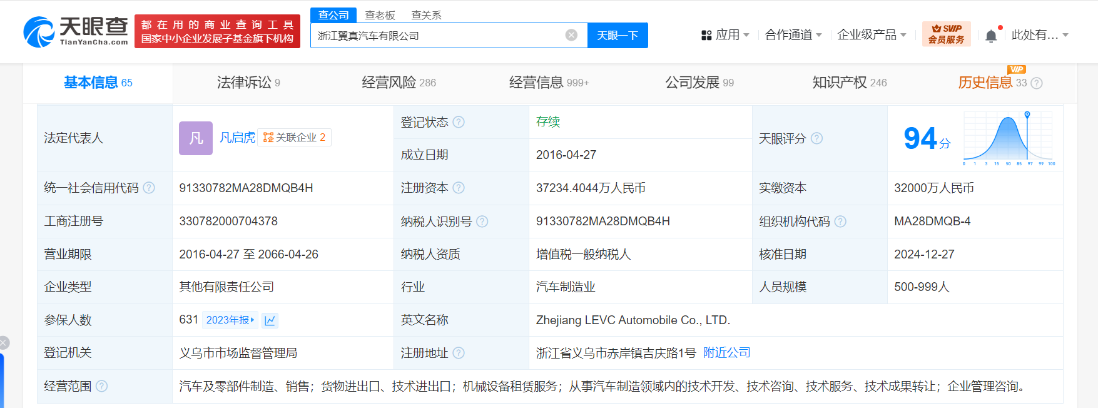
Task: Open the score distribution chart
Action: (x=1009, y=138)
